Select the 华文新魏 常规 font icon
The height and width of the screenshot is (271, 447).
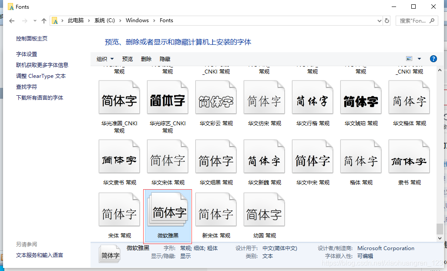[x=264, y=156]
